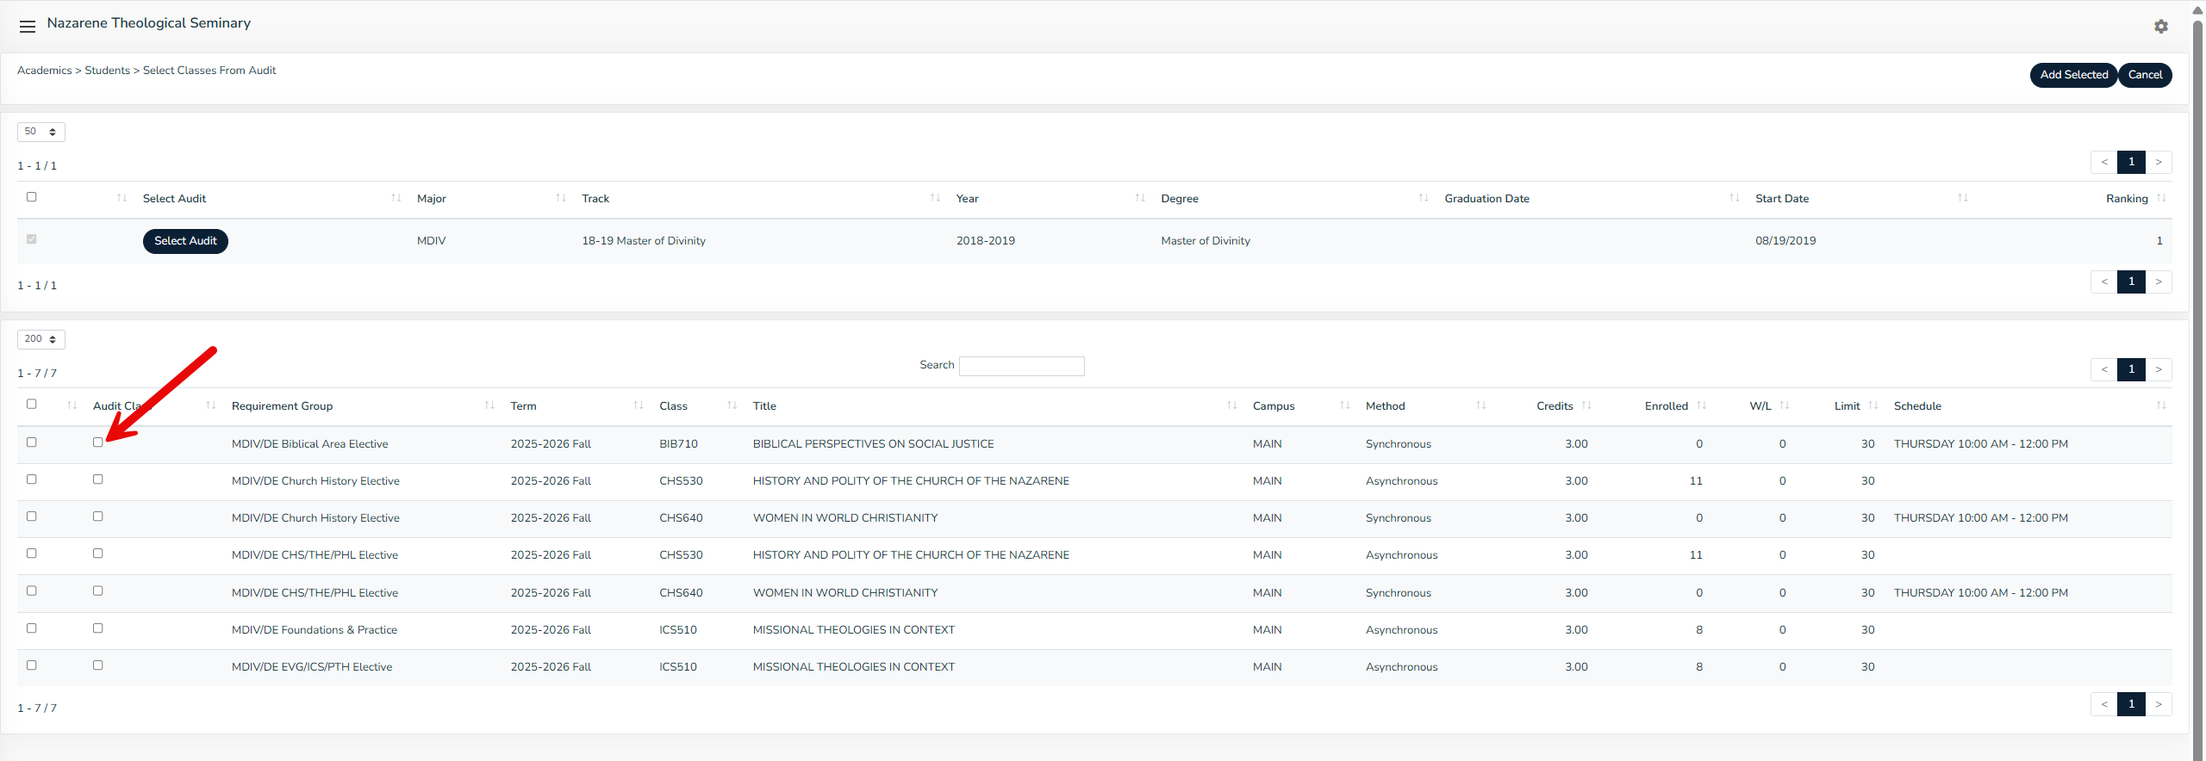2206x761 pixels.
Task: Sort the Degree column
Action: [x=1423, y=198]
